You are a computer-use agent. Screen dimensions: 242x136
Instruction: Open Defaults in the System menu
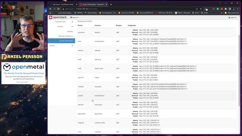click(x=70, y=31)
